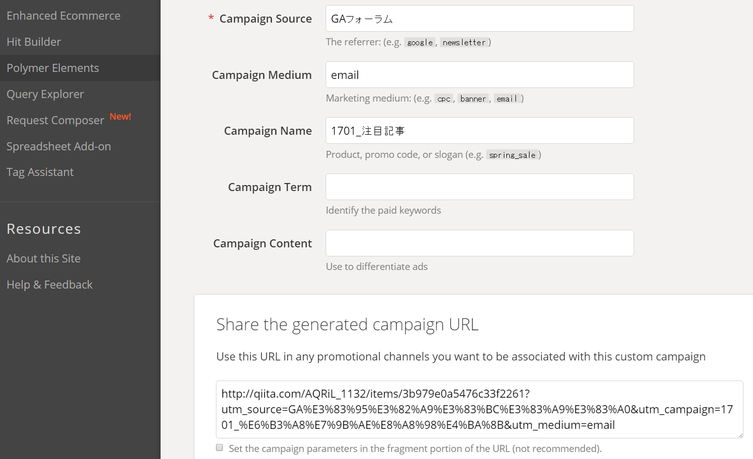Click the cpc example tag
The image size is (753, 459).
(x=443, y=99)
